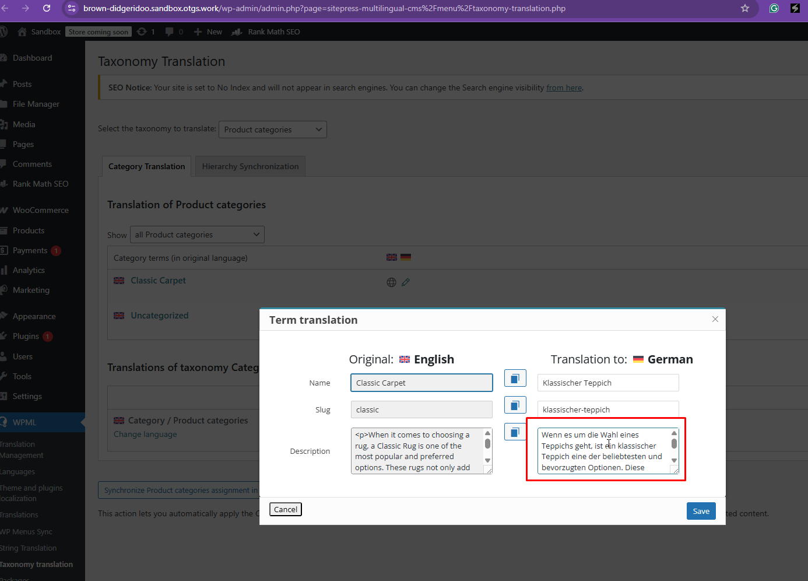Open Rank Math SEO in admin bar
Viewport: 808px width, 581px height.
[x=266, y=32]
